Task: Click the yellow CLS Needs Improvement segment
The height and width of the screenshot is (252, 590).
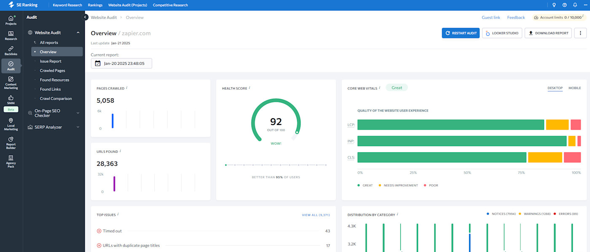Action: click(x=545, y=157)
